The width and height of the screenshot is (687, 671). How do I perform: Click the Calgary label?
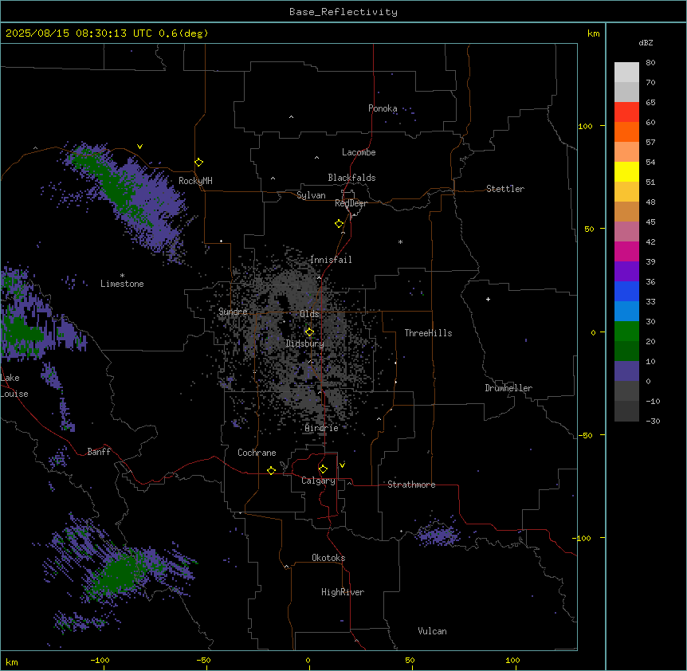click(x=318, y=481)
